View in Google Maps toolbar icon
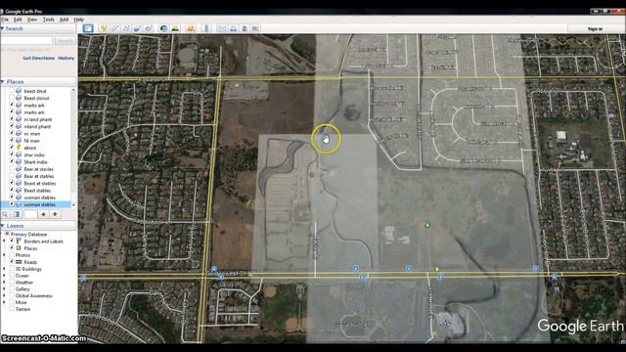 (x=255, y=28)
